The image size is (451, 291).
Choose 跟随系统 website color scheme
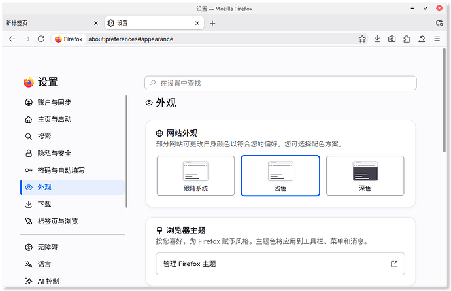click(x=195, y=175)
